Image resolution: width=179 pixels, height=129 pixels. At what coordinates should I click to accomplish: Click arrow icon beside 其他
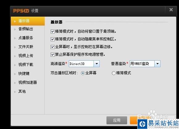(15, 92)
